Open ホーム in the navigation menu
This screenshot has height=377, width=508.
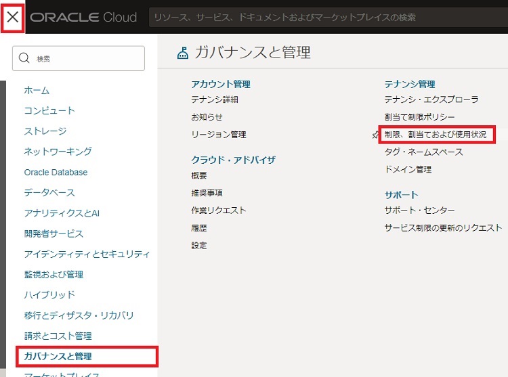(x=37, y=90)
